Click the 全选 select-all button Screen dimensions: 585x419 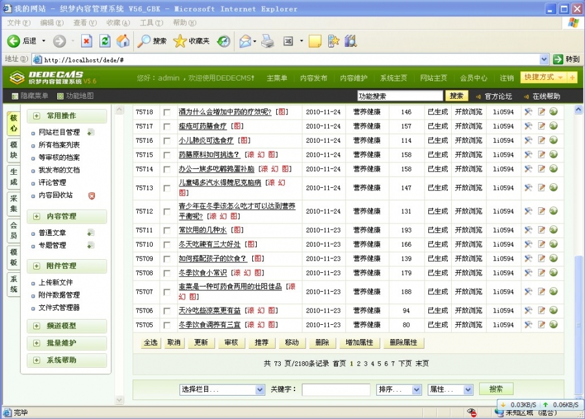tap(151, 342)
